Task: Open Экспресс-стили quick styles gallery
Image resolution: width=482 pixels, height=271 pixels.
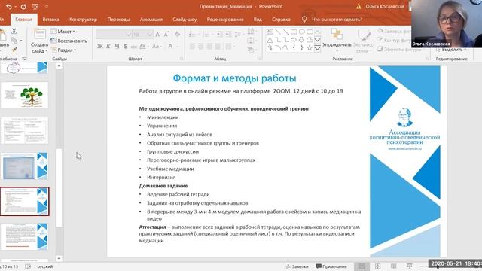Action: coord(363,41)
